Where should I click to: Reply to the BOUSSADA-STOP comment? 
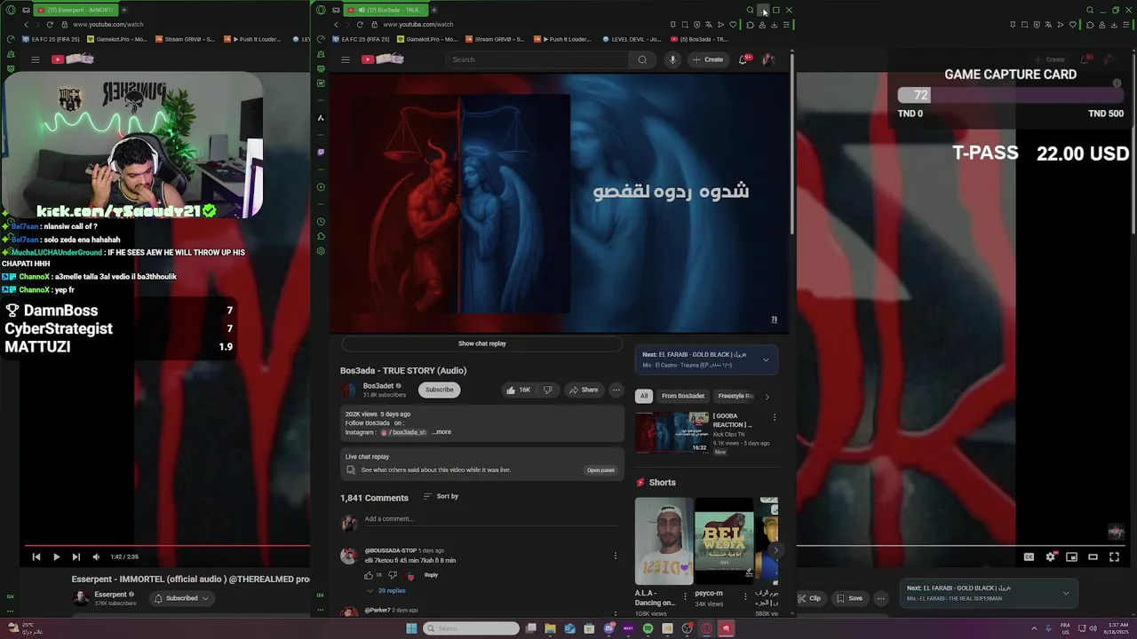coord(431,575)
